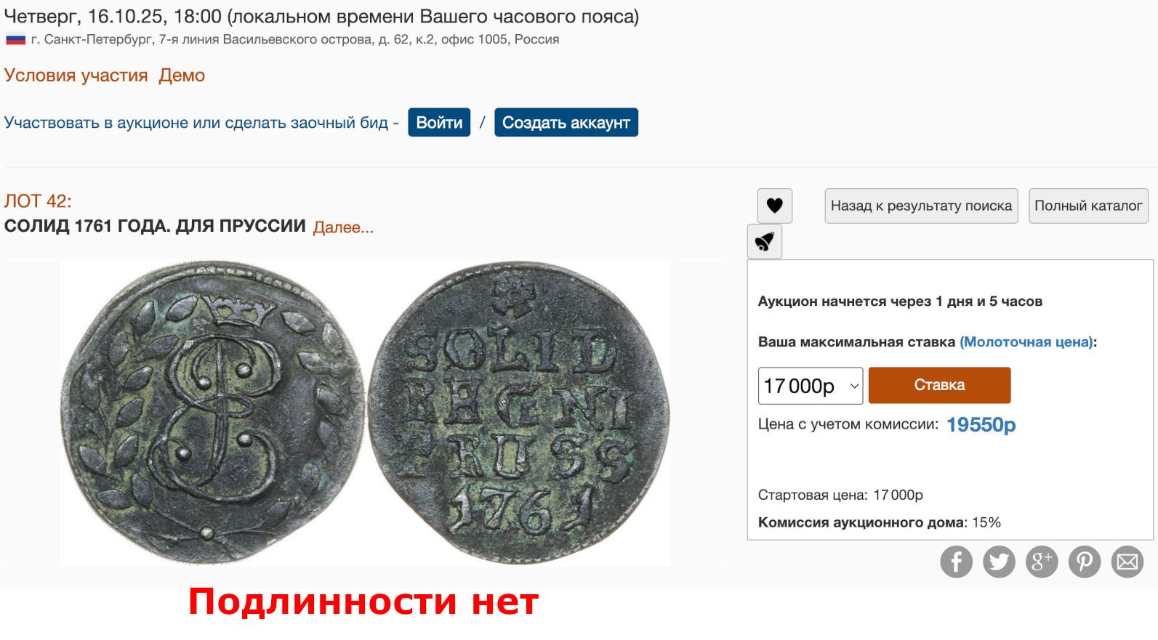Add lot 42 to favorites with heart icon

[x=774, y=206]
